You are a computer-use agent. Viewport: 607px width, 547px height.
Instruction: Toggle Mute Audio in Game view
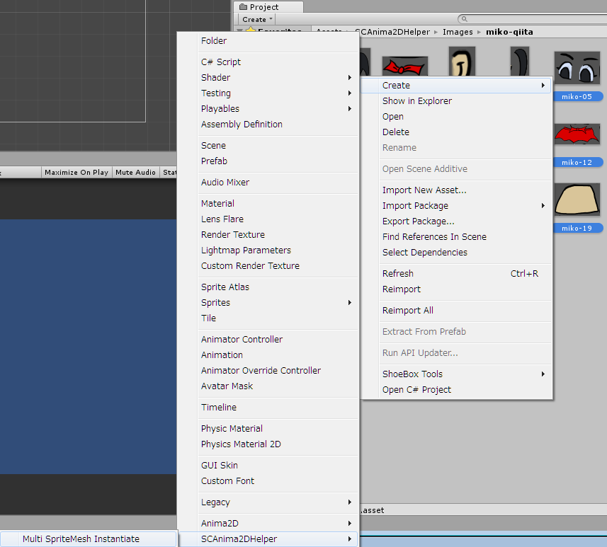(135, 172)
